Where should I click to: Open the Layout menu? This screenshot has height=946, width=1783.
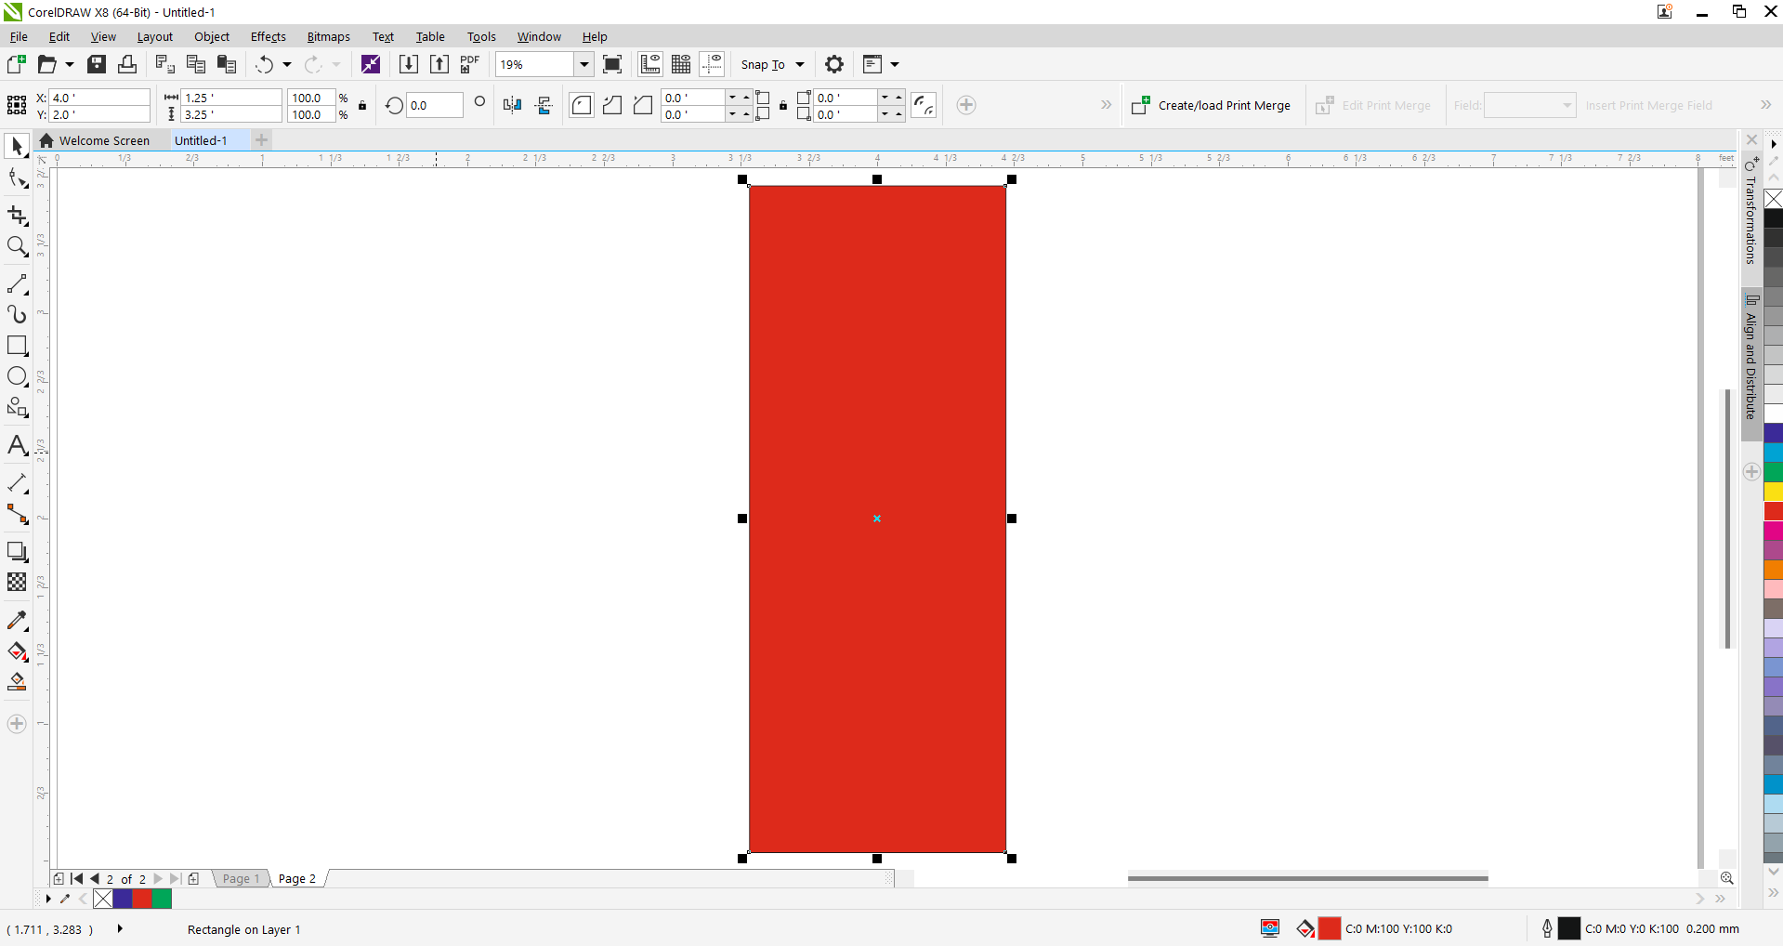coord(154,36)
